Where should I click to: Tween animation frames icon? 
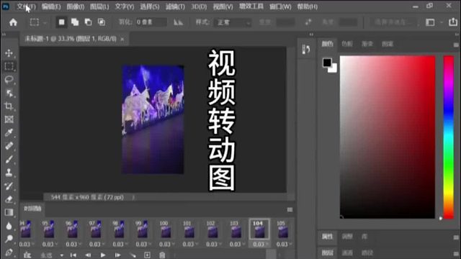[x=133, y=255]
